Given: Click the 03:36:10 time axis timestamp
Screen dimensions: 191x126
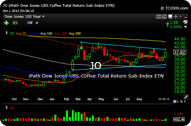Looking at the screenshot, I should [x=164, y=99].
